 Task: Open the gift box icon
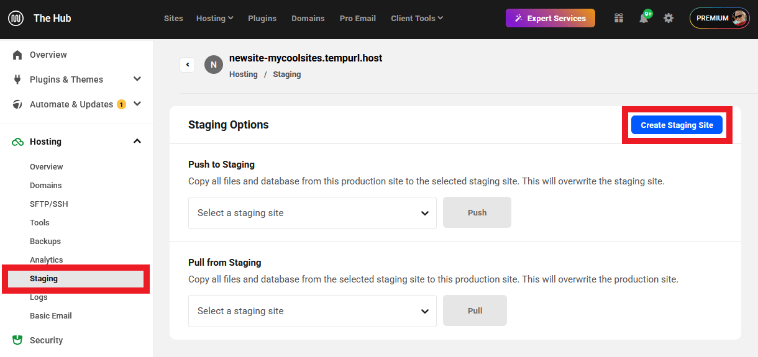click(619, 18)
